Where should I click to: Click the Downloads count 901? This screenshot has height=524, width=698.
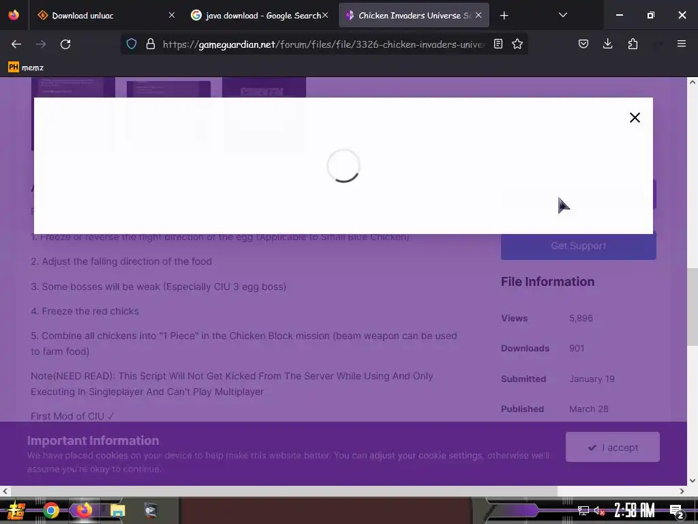coord(577,348)
